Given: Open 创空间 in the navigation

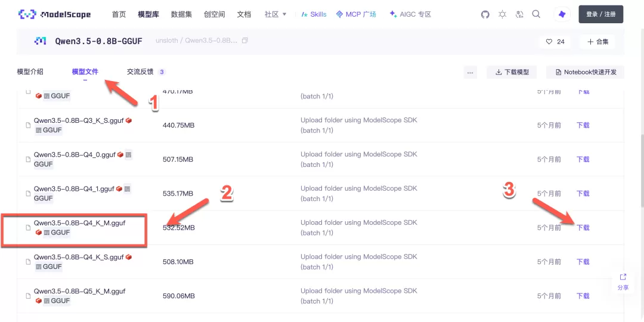Looking at the screenshot, I should 215,14.
